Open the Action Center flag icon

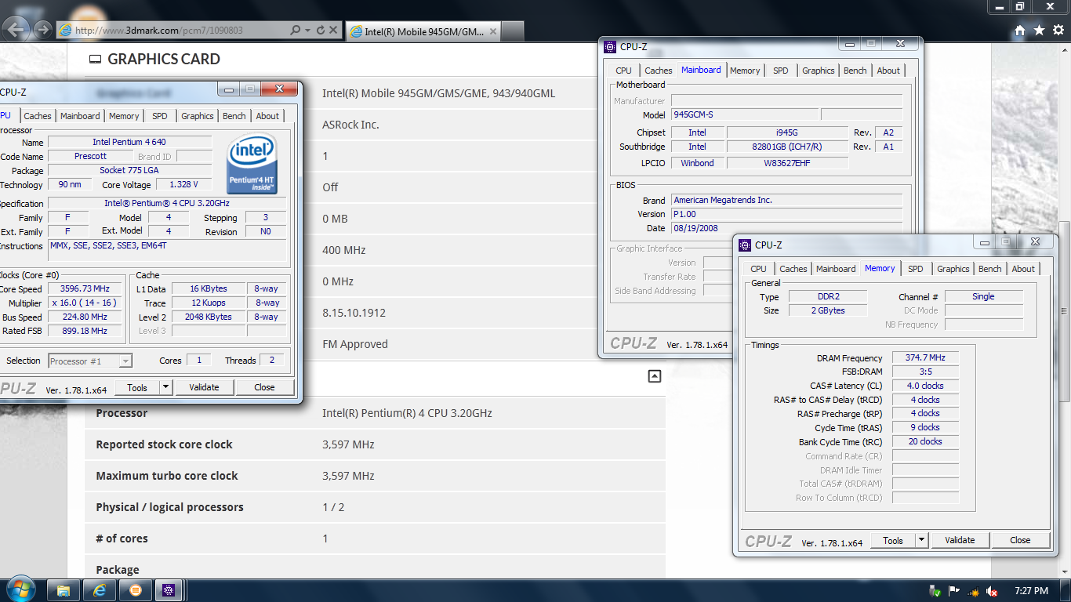954,591
